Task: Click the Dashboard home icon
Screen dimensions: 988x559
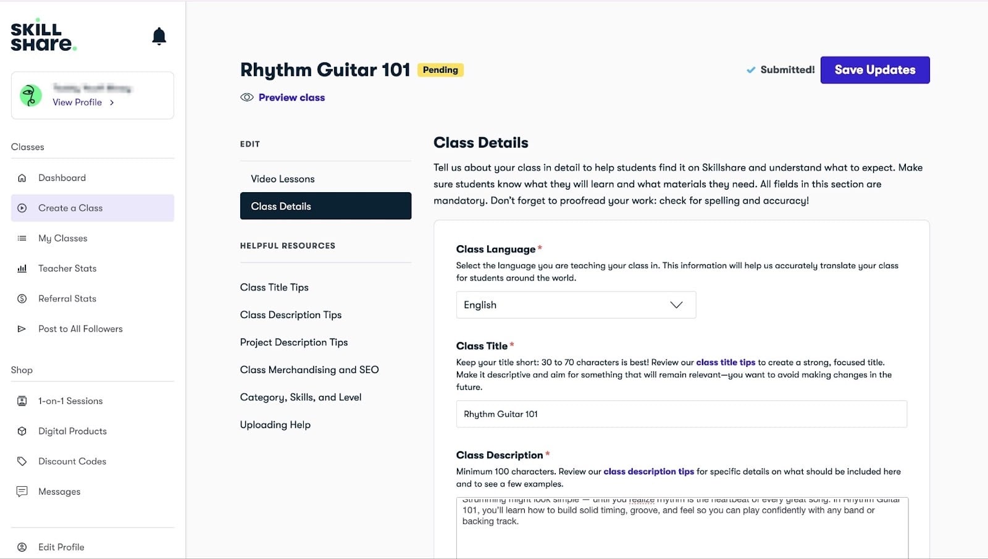Action: [x=22, y=178]
